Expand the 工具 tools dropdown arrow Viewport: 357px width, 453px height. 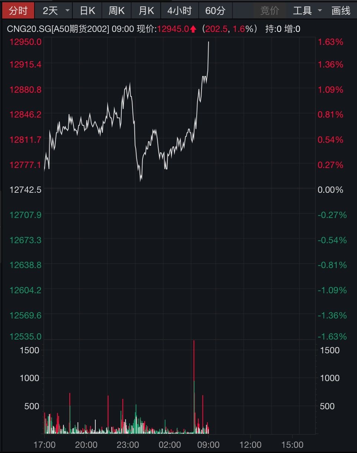tap(320, 11)
